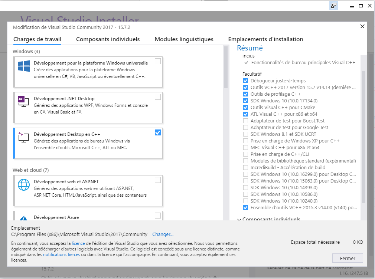The height and width of the screenshot is (279, 375).
Task: Close the Visual Studio Installer window
Action: pyautogui.click(x=370, y=6)
